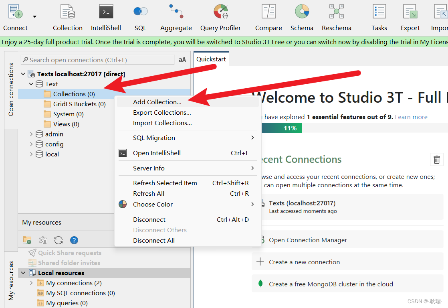This screenshot has height=308, width=448.
Task: Open the Aggregate tool
Action: [x=176, y=12]
